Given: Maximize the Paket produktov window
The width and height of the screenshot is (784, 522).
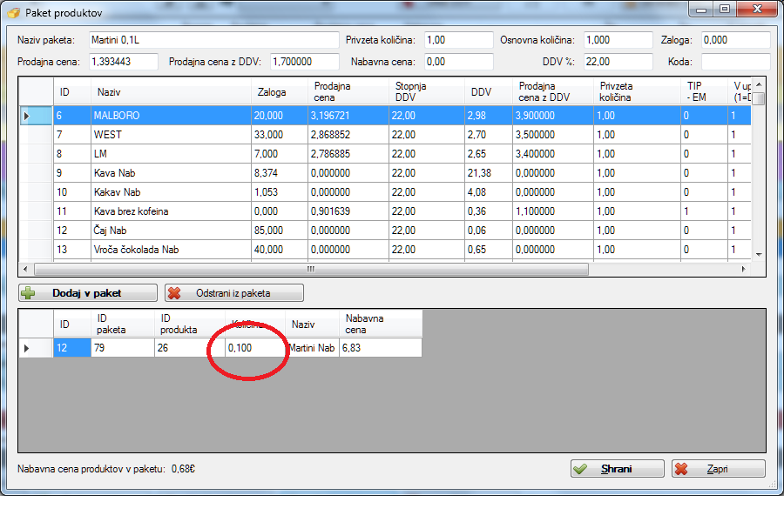Looking at the screenshot, I should pyautogui.click(x=724, y=10).
